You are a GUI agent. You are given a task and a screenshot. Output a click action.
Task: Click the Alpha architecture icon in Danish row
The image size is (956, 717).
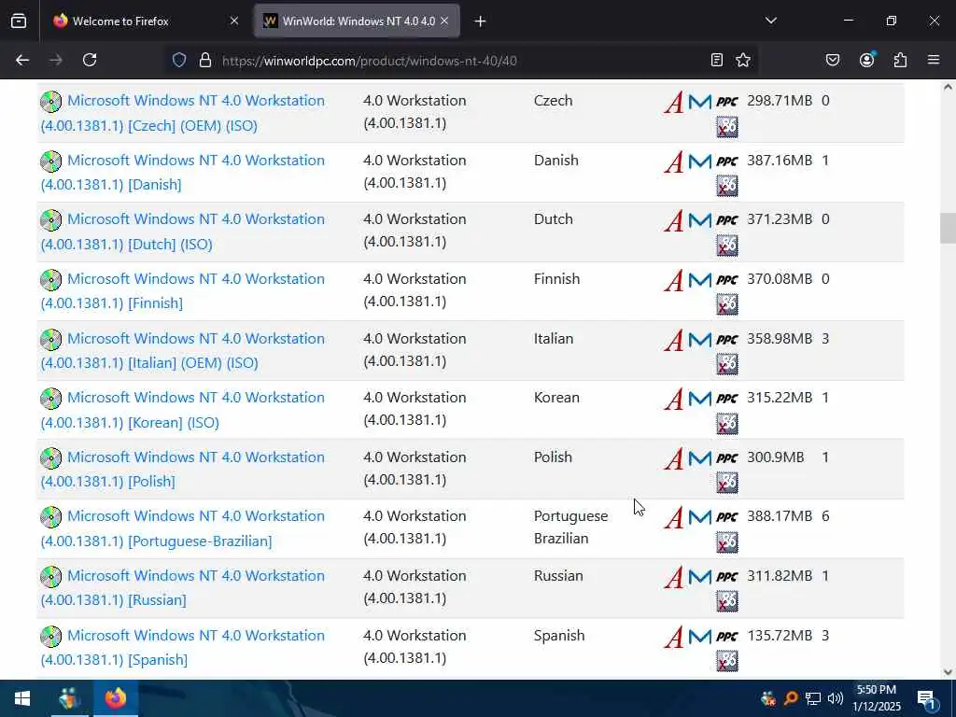pos(674,162)
